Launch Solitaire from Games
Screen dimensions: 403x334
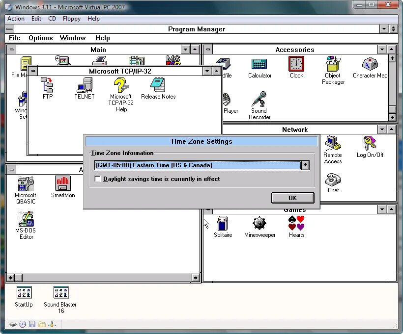(223, 227)
